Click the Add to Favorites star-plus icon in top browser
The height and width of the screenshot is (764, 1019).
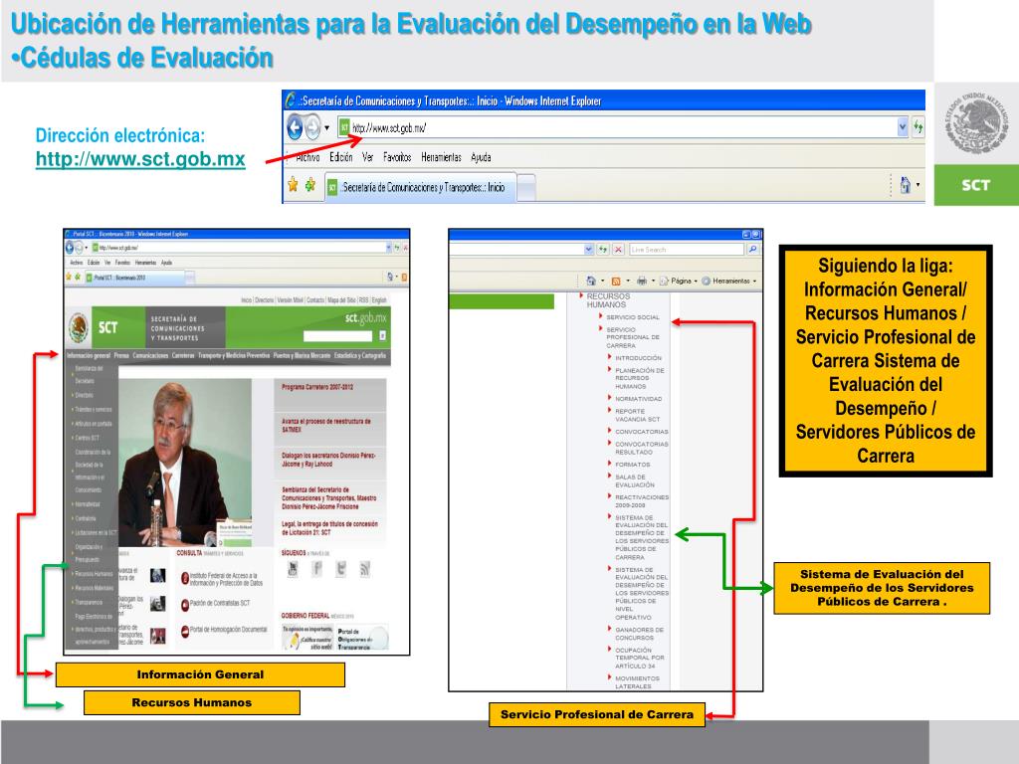310,185
